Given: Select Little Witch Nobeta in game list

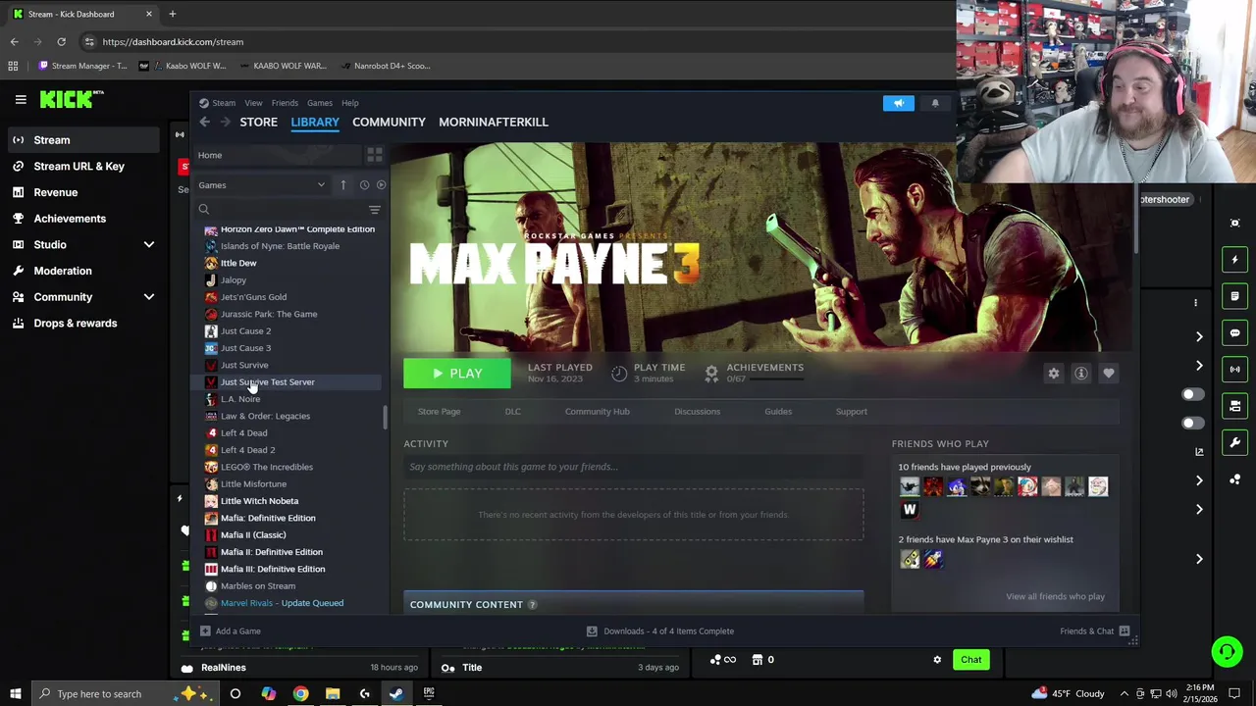Looking at the screenshot, I should pyautogui.click(x=259, y=501).
